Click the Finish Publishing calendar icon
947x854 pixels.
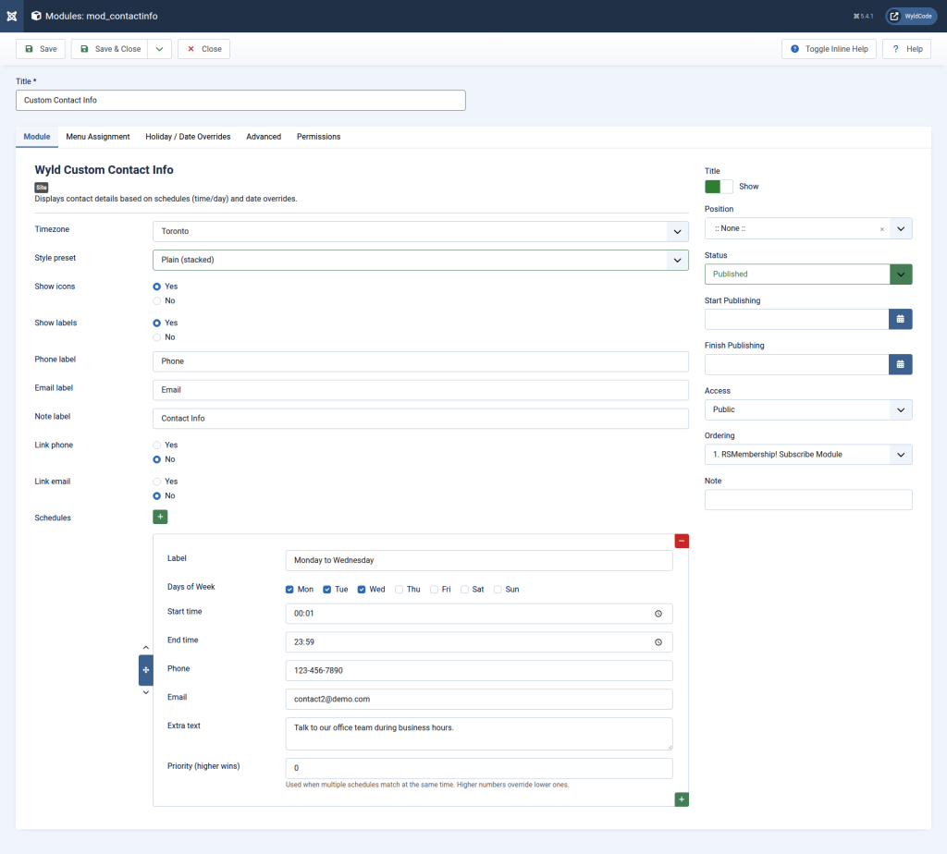900,364
